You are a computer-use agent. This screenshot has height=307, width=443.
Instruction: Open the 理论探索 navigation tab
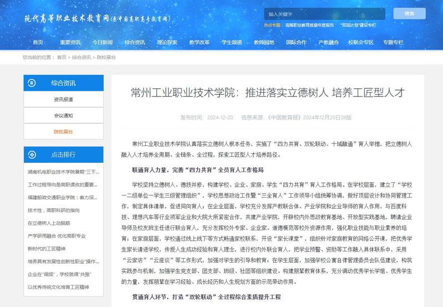pyautogui.click(x=167, y=42)
